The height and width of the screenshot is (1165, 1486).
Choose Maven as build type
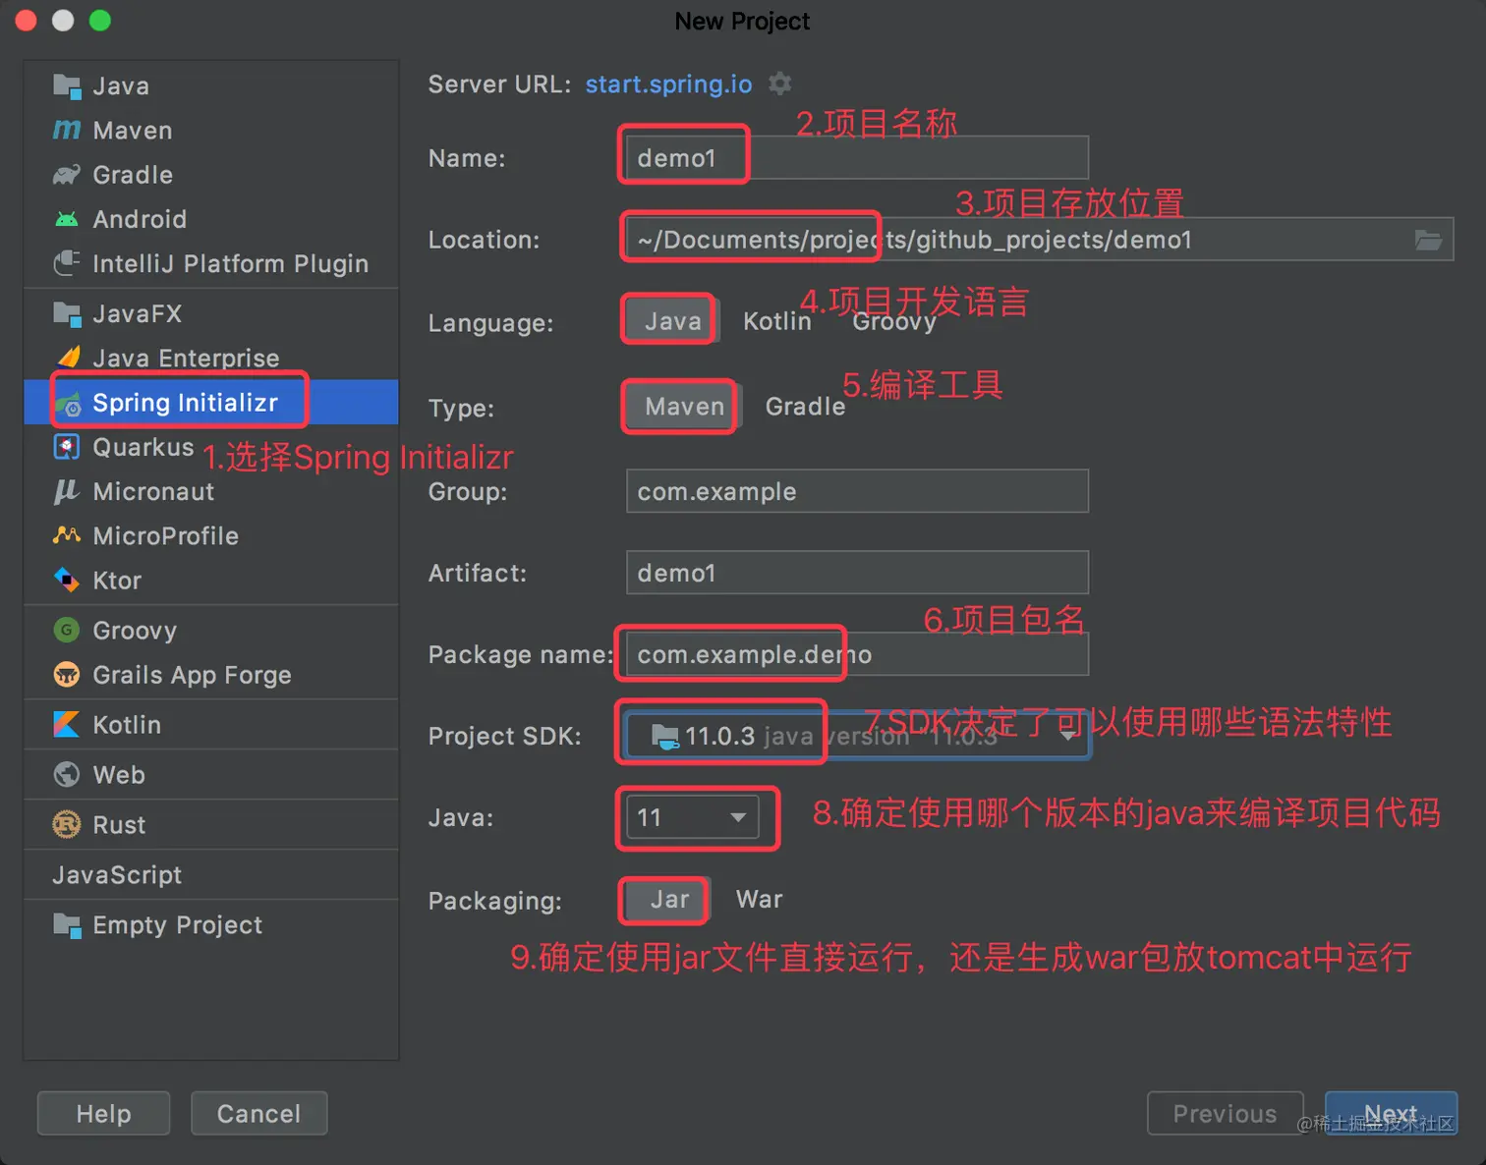pyautogui.click(x=684, y=407)
